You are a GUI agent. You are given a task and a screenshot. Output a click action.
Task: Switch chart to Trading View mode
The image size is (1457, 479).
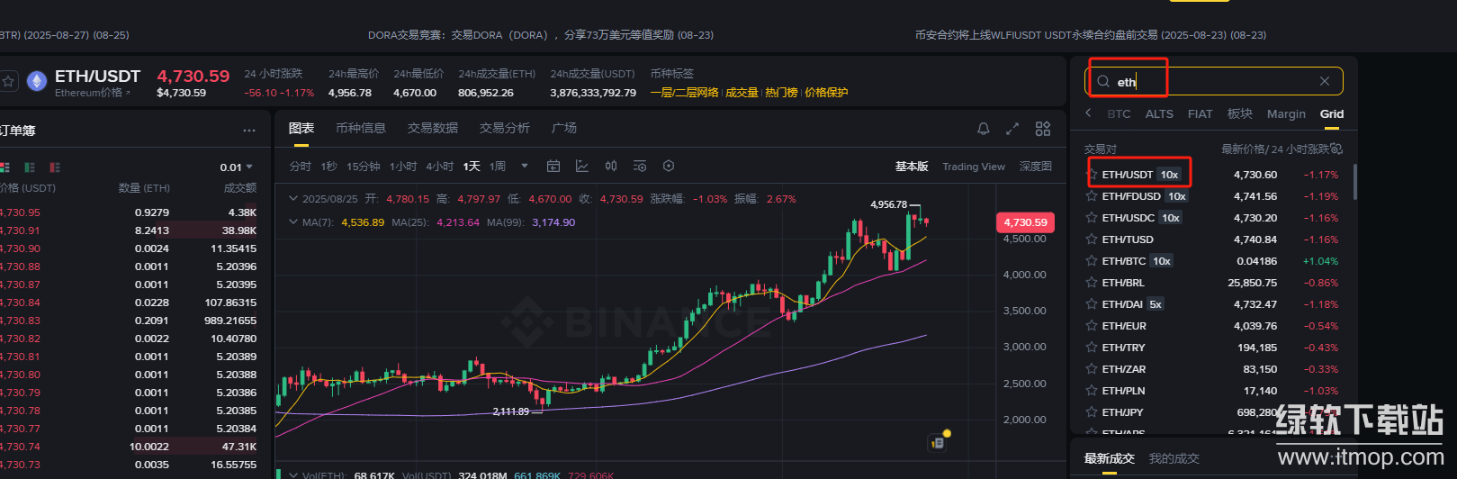pyautogui.click(x=973, y=167)
